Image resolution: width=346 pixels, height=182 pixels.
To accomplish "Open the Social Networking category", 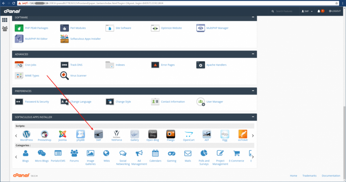I will coord(123,157).
